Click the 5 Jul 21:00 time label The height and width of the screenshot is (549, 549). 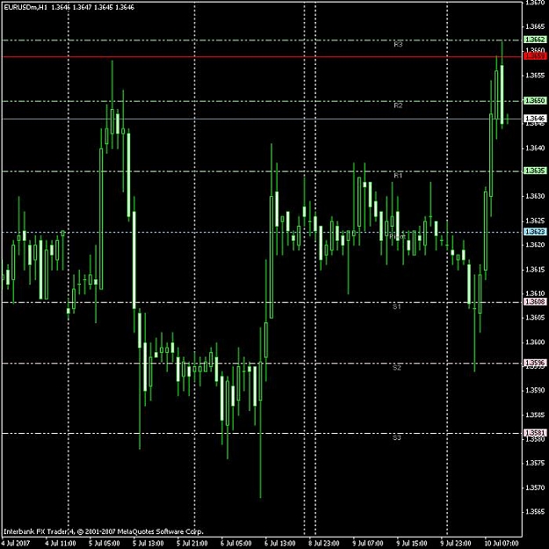point(192,544)
